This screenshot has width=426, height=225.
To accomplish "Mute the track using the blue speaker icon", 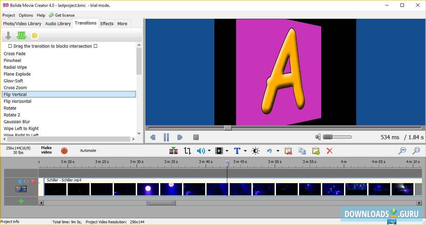I will (20, 181).
